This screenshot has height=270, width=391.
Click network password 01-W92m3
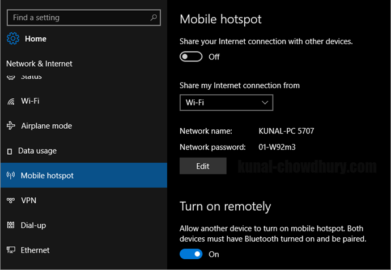click(277, 147)
